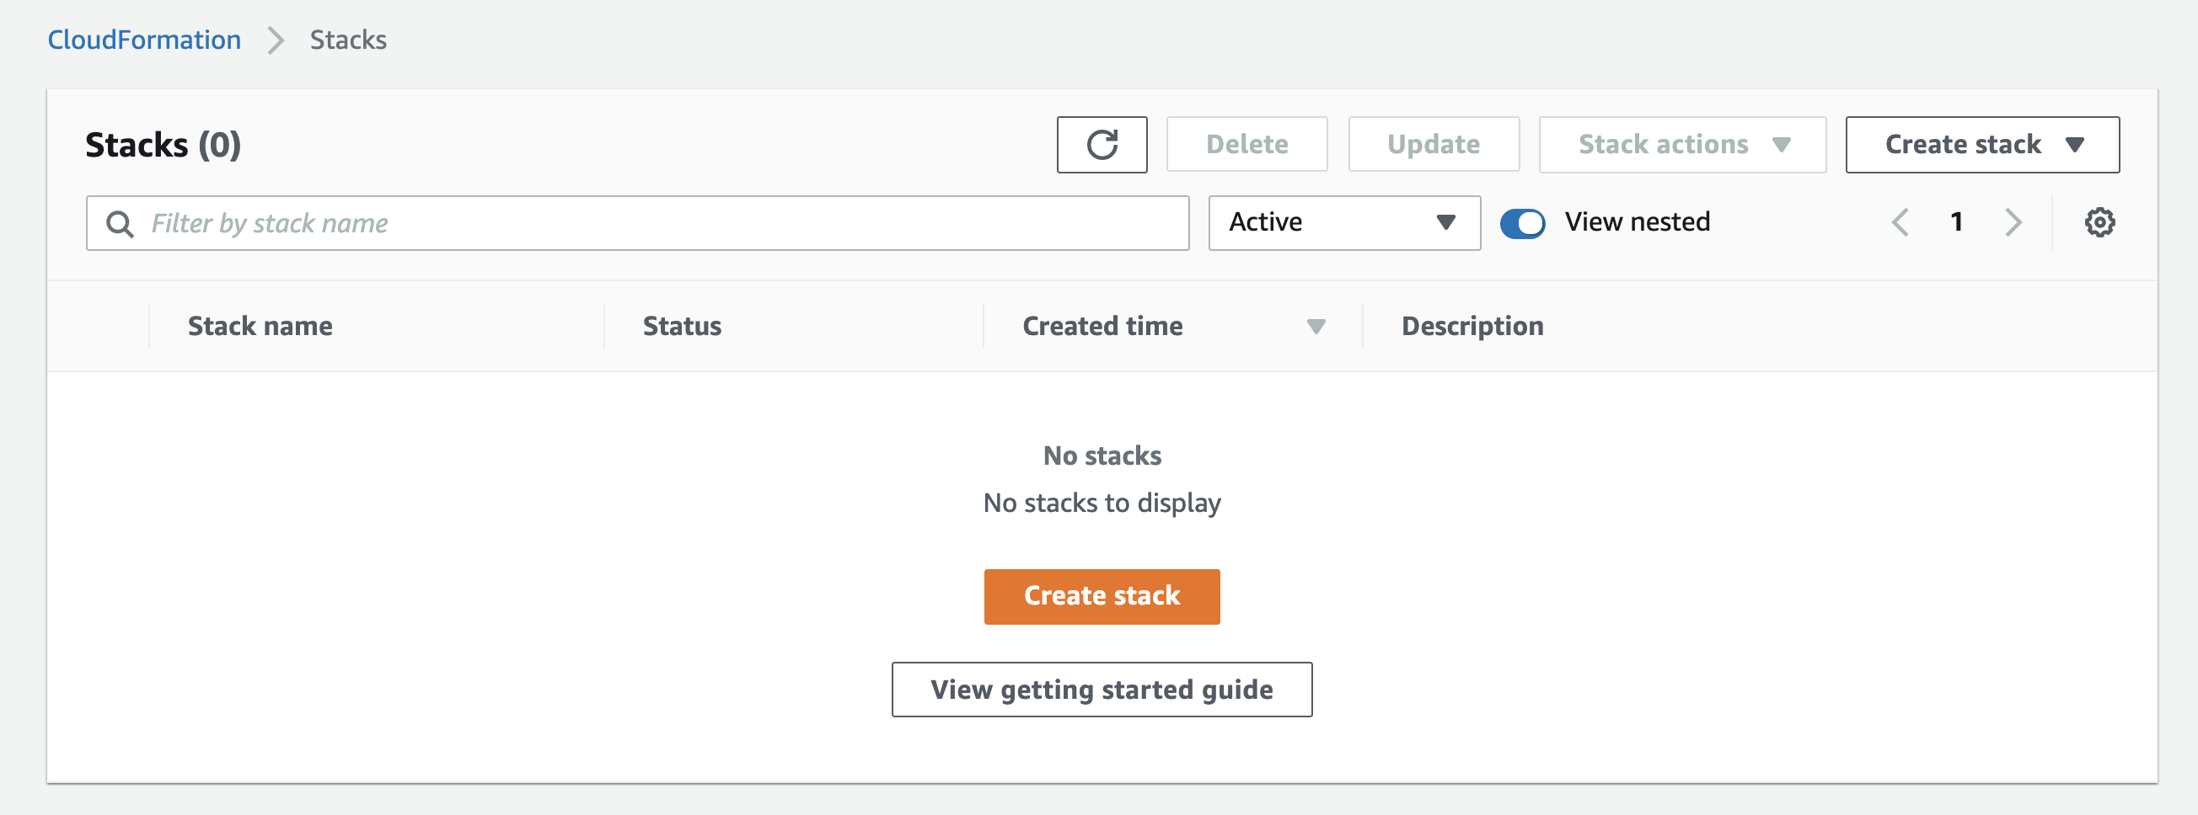This screenshot has height=815, width=2198.
Task: Focus the Filter by stack name field
Action: tap(637, 223)
